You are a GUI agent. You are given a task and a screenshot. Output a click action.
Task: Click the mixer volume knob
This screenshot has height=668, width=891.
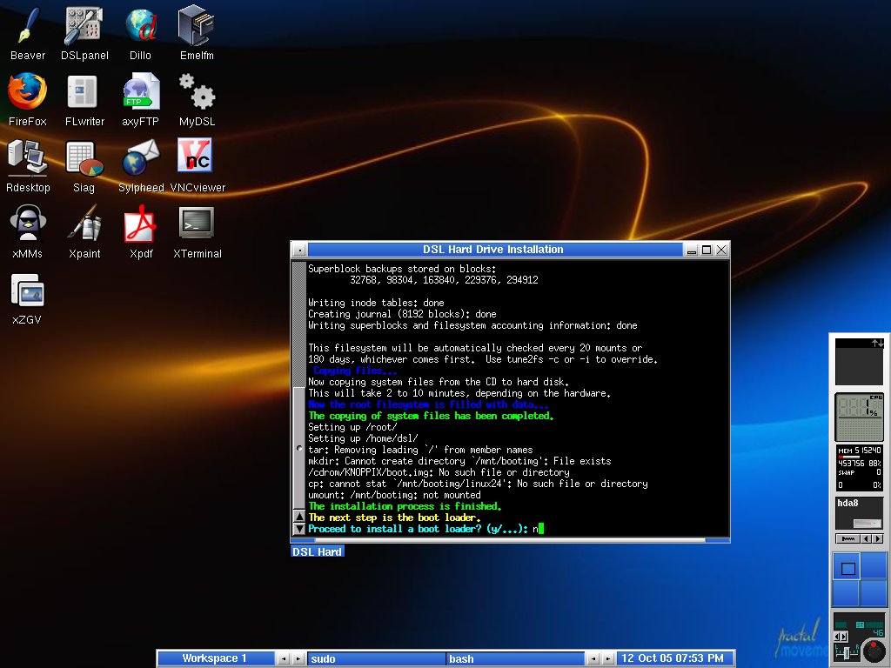tap(874, 650)
